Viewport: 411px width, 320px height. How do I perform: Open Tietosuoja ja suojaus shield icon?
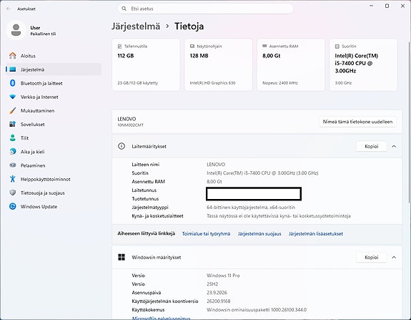click(x=13, y=193)
